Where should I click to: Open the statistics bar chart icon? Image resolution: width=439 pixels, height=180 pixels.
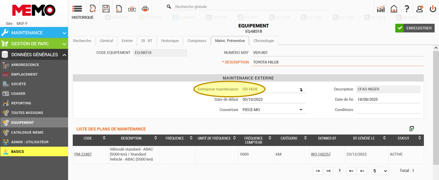click(x=381, y=9)
